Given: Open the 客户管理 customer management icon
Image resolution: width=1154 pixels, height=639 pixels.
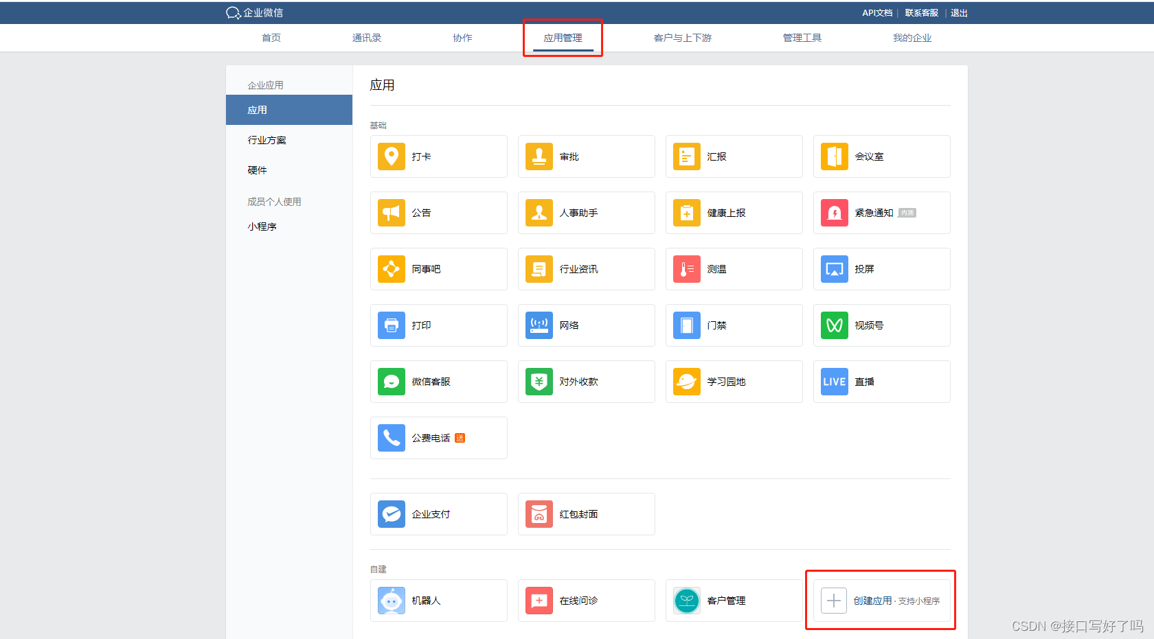Looking at the screenshot, I should [x=687, y=601].
